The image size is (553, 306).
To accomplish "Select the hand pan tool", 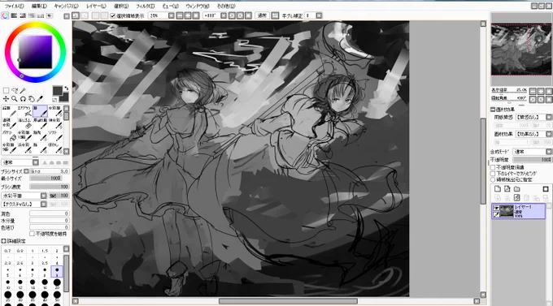I will click(32, 99).
